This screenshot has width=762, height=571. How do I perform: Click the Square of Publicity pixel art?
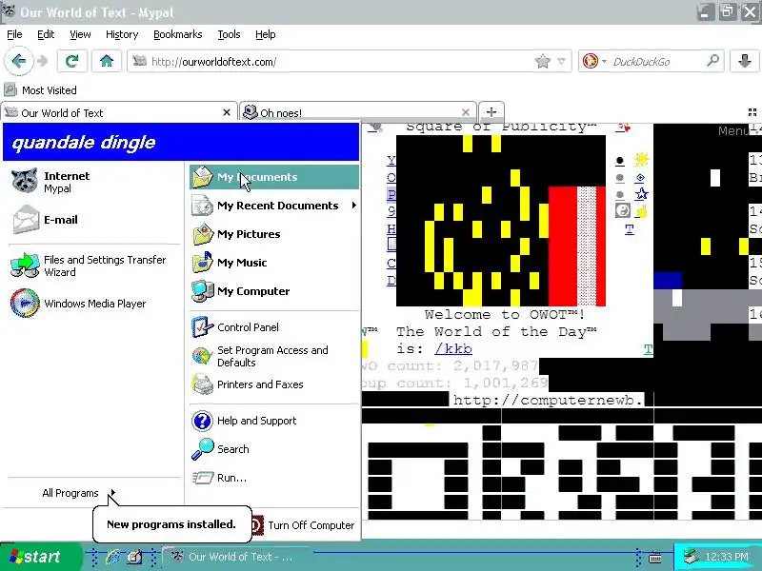501,221
